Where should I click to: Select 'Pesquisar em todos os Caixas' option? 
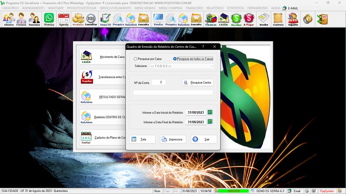click(x=175, y=59)
